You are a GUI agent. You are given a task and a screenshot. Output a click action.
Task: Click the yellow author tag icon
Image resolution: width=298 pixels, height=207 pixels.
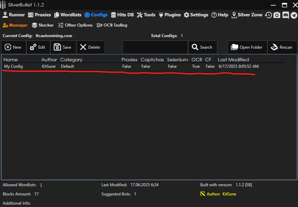click(x=203, y=194)
